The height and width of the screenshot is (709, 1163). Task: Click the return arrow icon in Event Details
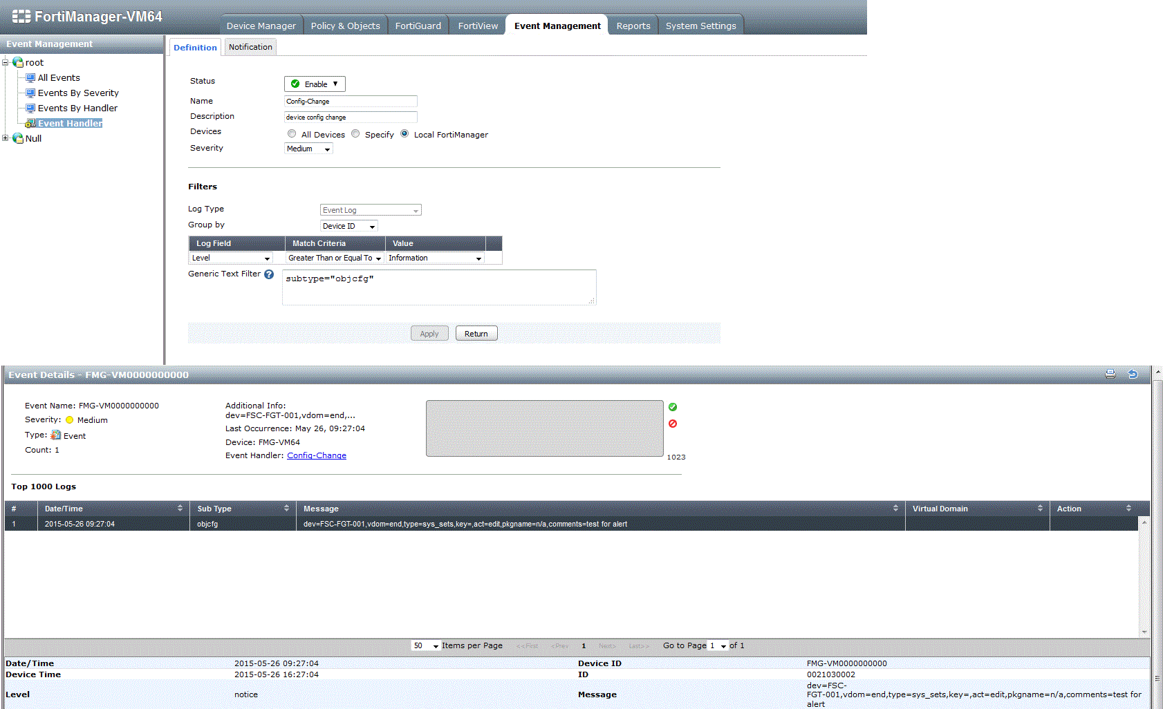tap(1133, 374)
